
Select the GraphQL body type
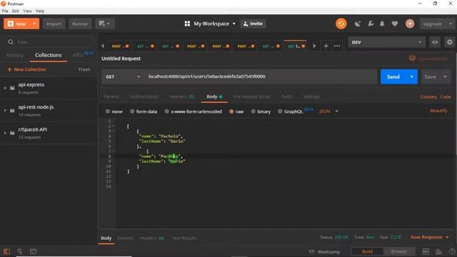pos(291,111)
